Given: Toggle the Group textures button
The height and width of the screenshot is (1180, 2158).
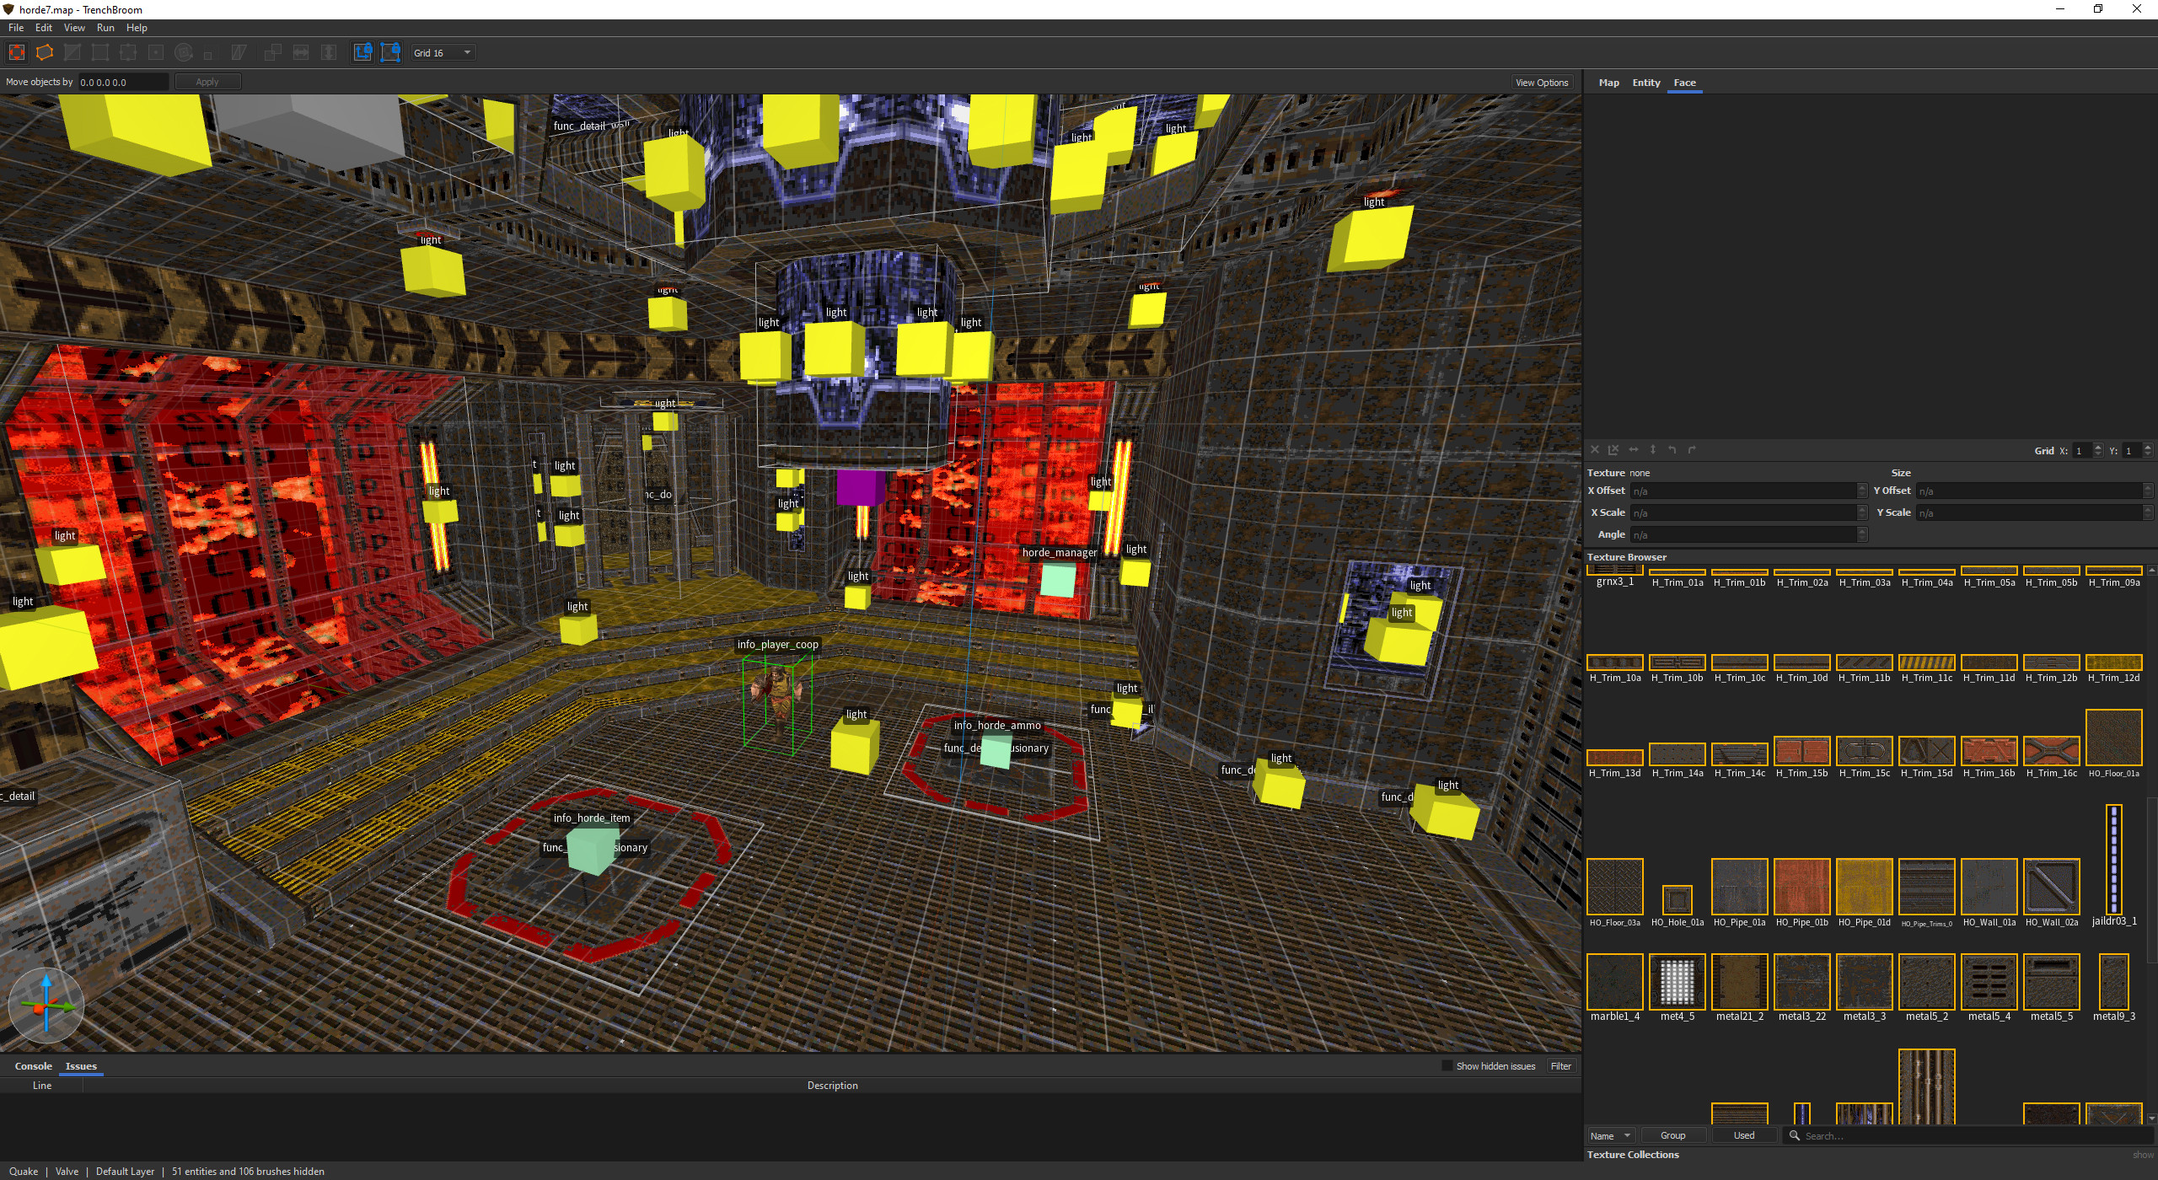Looking at the screenshot, I should [x=1672, y=1135].
